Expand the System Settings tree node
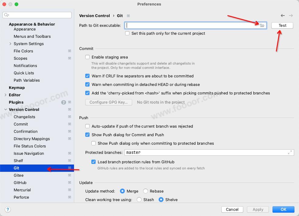 point(10,44)
